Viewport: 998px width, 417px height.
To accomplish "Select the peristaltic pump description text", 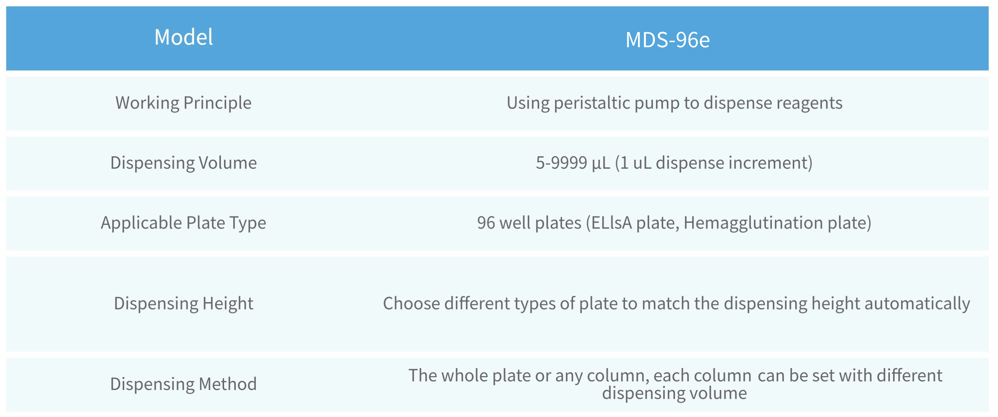I will point(675,103).
